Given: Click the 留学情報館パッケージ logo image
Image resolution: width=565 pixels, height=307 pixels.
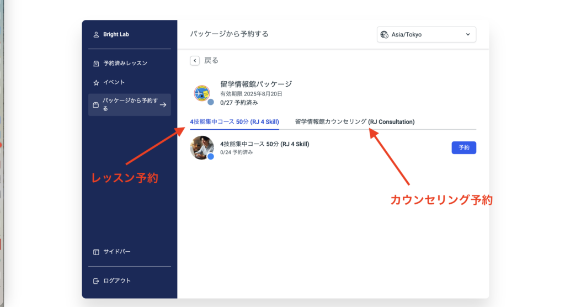Looking at the screenshot, I should click(x=202, y=93).
